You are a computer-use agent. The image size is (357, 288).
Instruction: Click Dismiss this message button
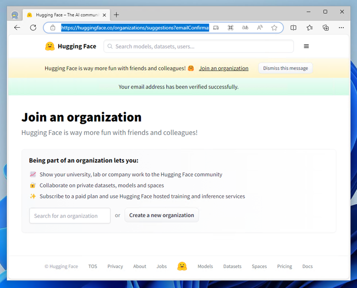click(x=286, y=68)
